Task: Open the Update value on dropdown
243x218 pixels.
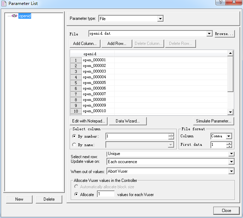Action: pyautogui.click(x=231, y=162)
